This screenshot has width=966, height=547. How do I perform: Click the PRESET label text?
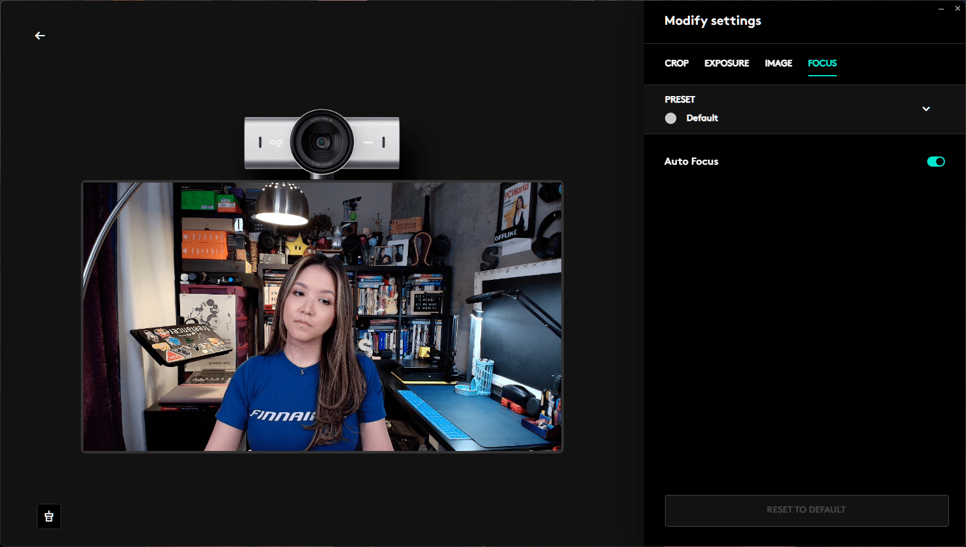[x=680, y=99]
